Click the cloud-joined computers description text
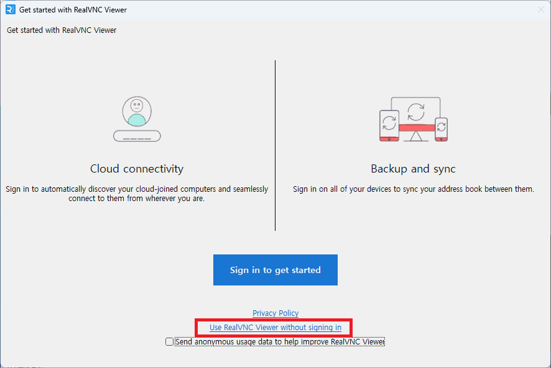This screenshot has height=368, width=551. [137, 194]
